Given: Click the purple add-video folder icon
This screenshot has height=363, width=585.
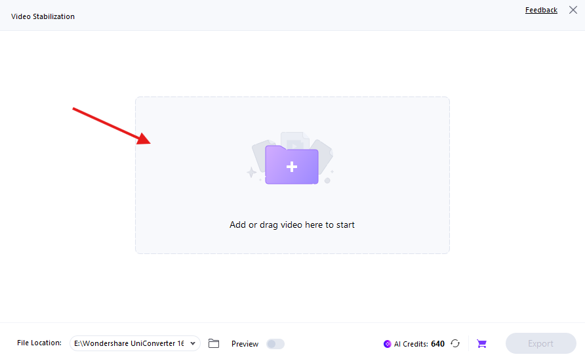Looking at the screenshot, I should click(291, 164).
